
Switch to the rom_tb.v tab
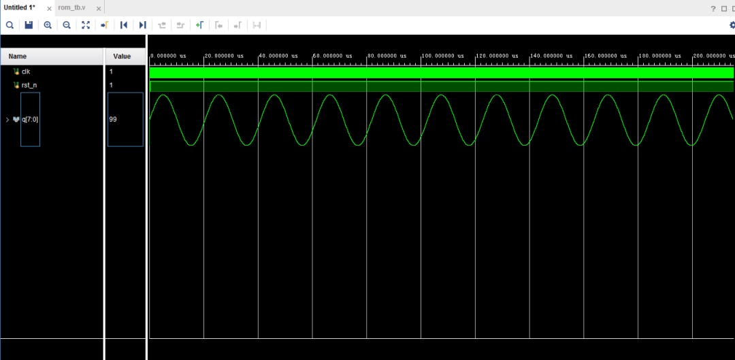coord(71,7)
